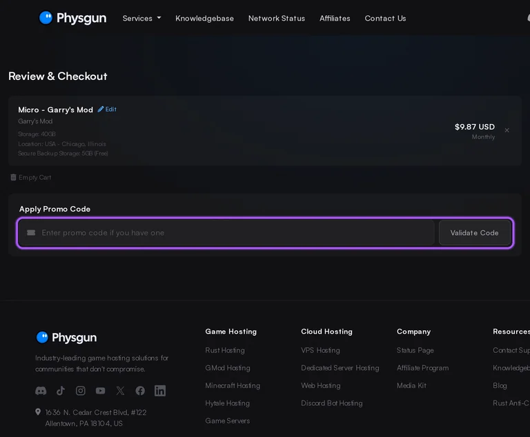Edit the Micro Garry's Mod item
530x437 pixels.
coord(107,109)
